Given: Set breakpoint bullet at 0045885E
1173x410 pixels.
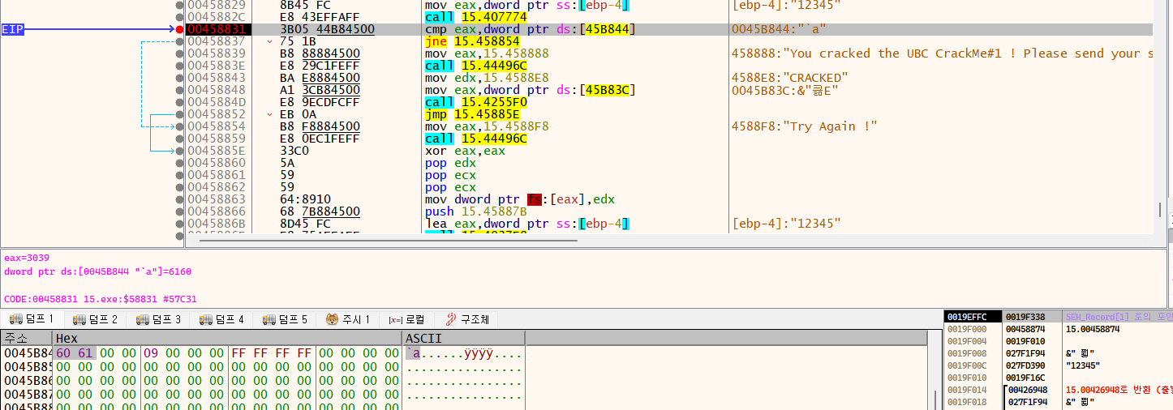Looking at the screenshot, I should [179, 151].
